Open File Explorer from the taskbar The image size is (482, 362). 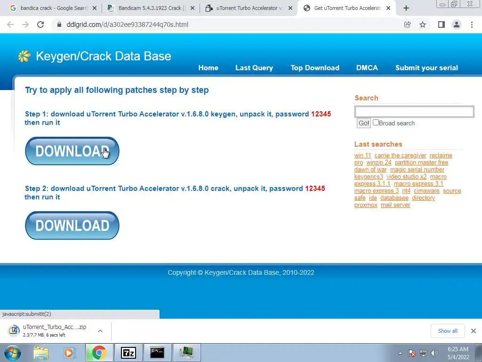click(x=41, y=353)
